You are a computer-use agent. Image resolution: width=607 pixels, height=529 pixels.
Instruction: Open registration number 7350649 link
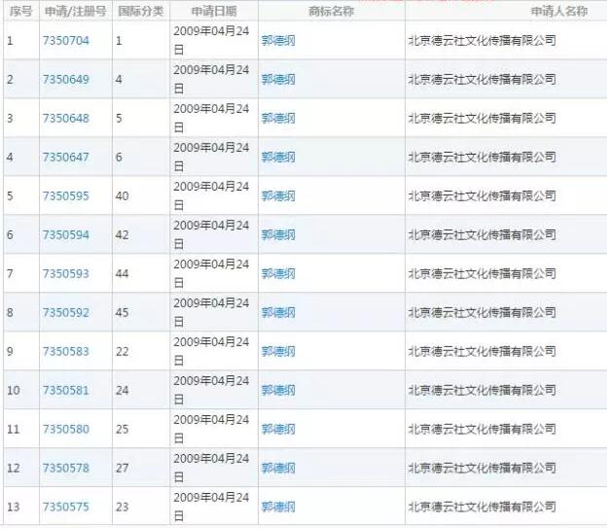click(65, 80)
